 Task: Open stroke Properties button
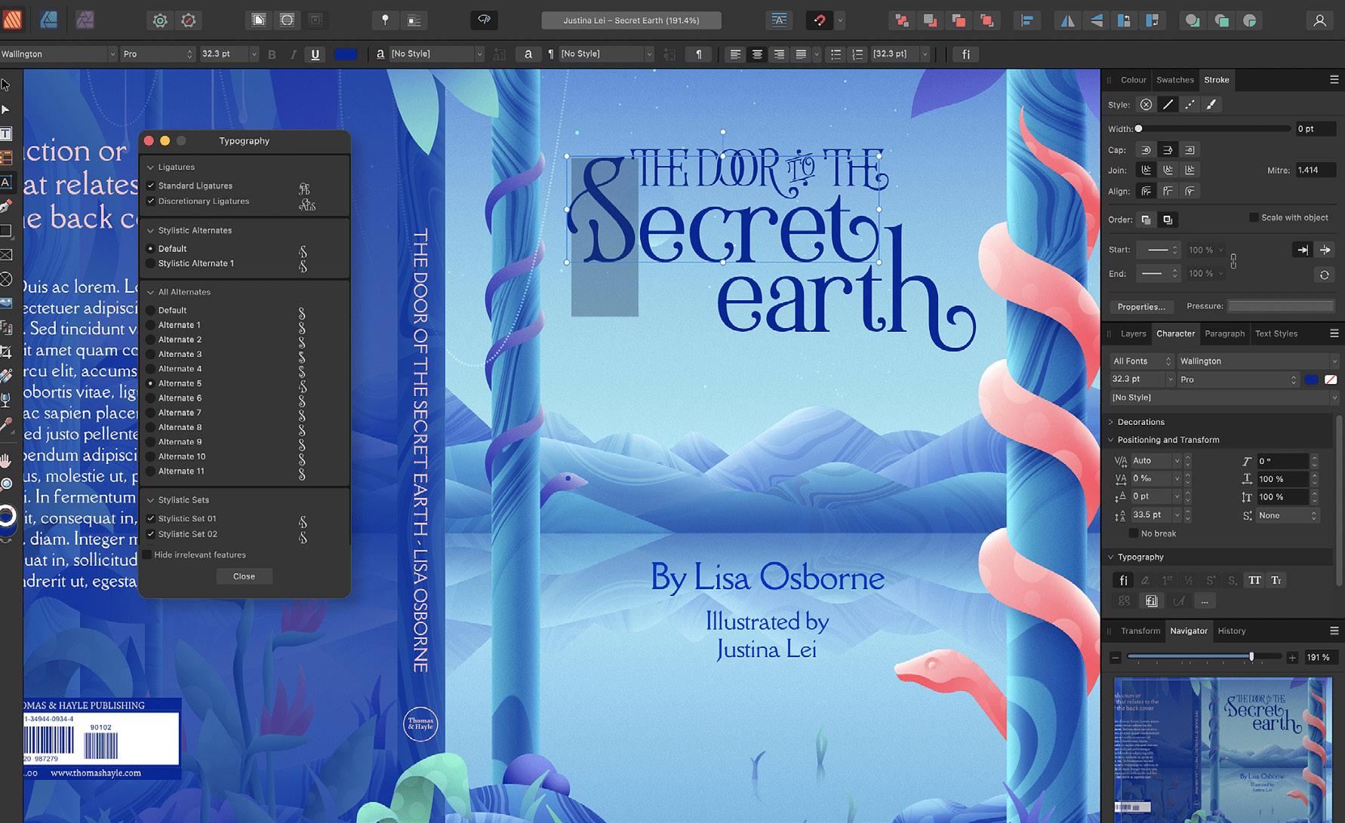[1140, 307]
